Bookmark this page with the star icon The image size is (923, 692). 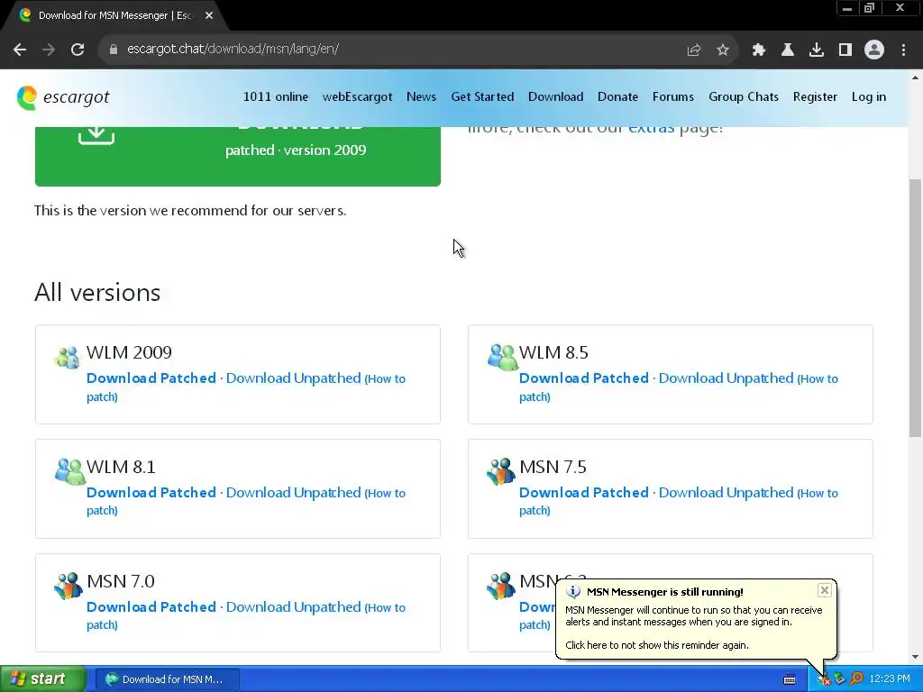pyautogui.click(x=723, y=50)
